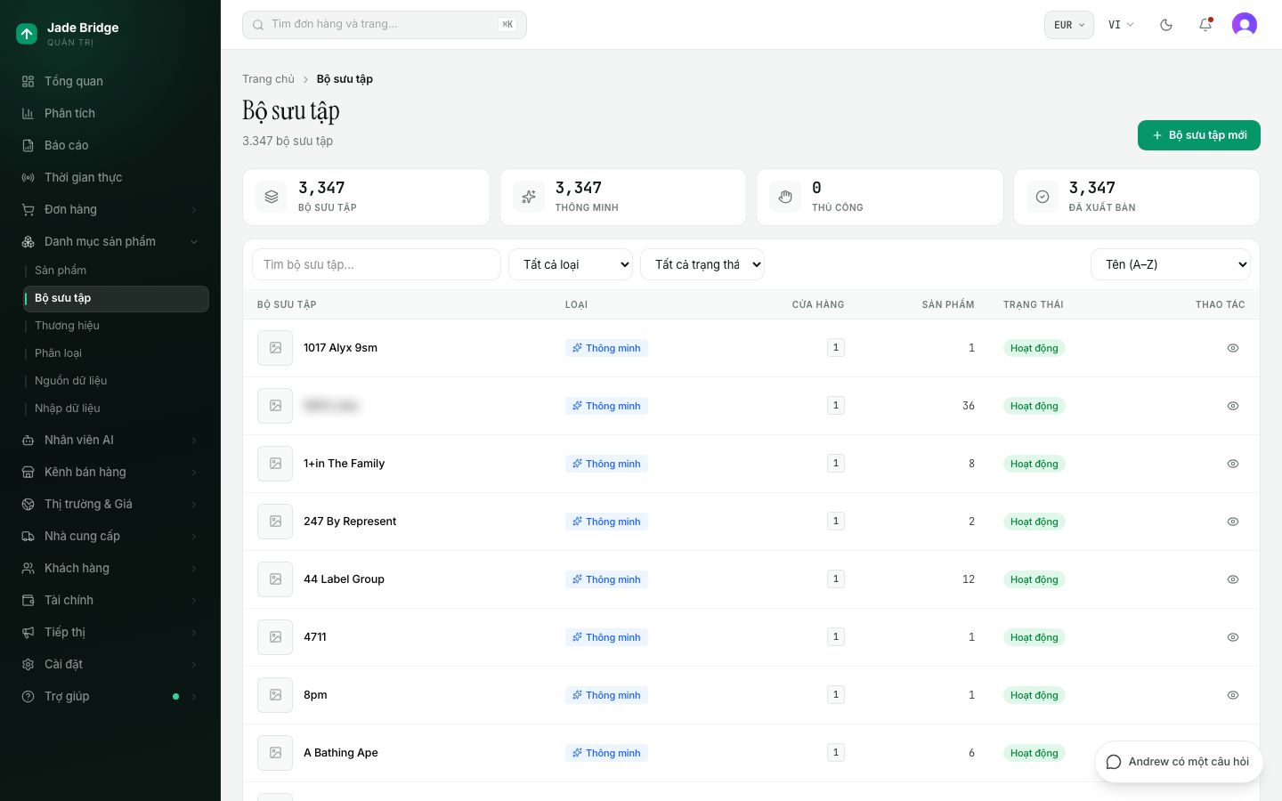This screenshot has width=1282, height=801.
Task: Open Thời gian thực view
Action: (110, 177)
